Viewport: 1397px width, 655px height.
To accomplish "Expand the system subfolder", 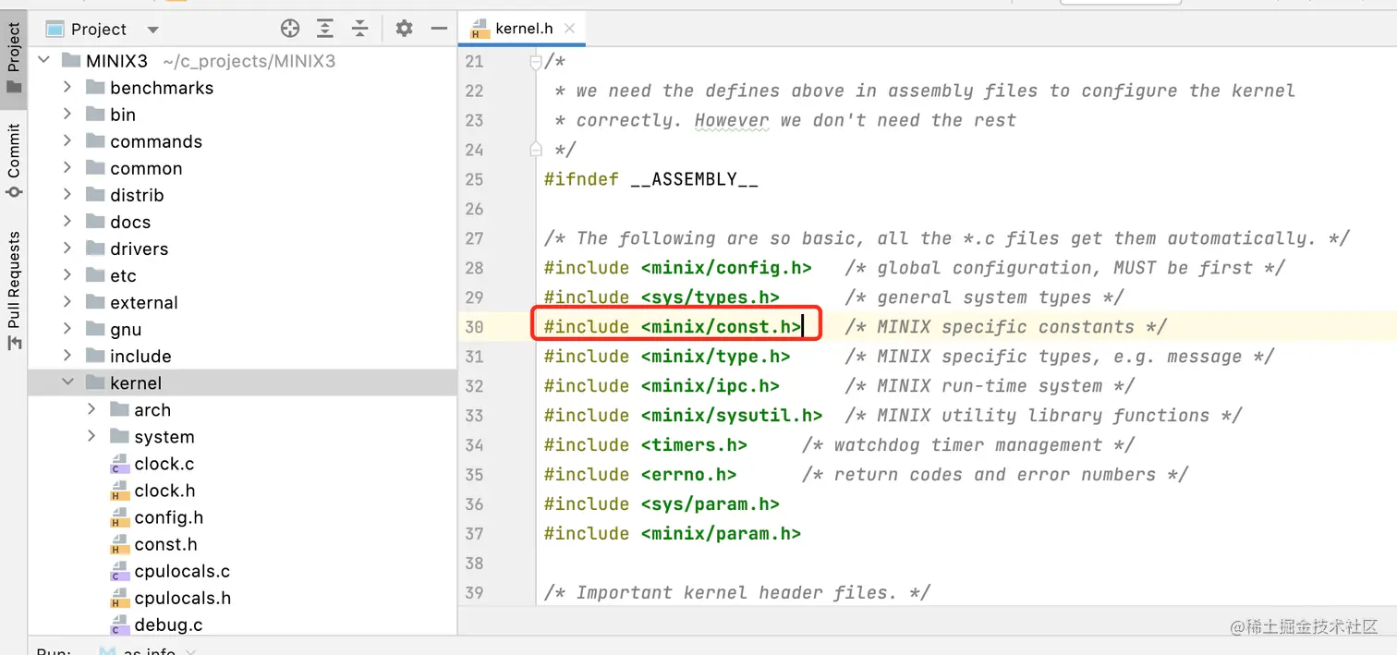I will tap(91, 436).
